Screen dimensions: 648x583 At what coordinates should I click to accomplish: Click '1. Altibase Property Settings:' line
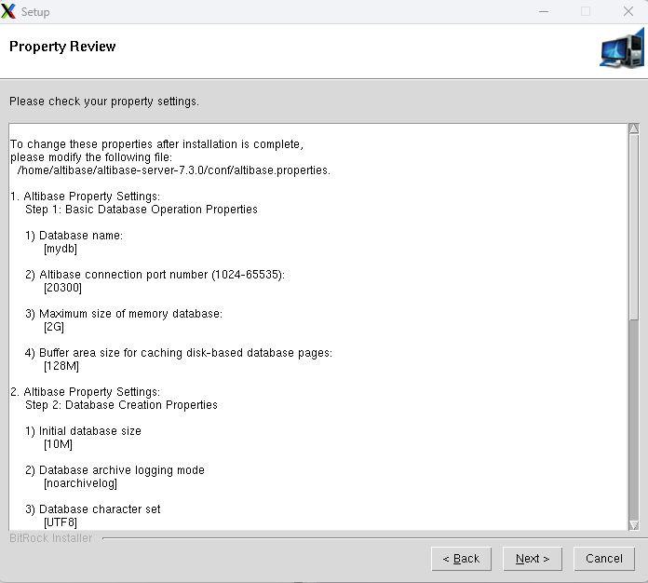85,196
